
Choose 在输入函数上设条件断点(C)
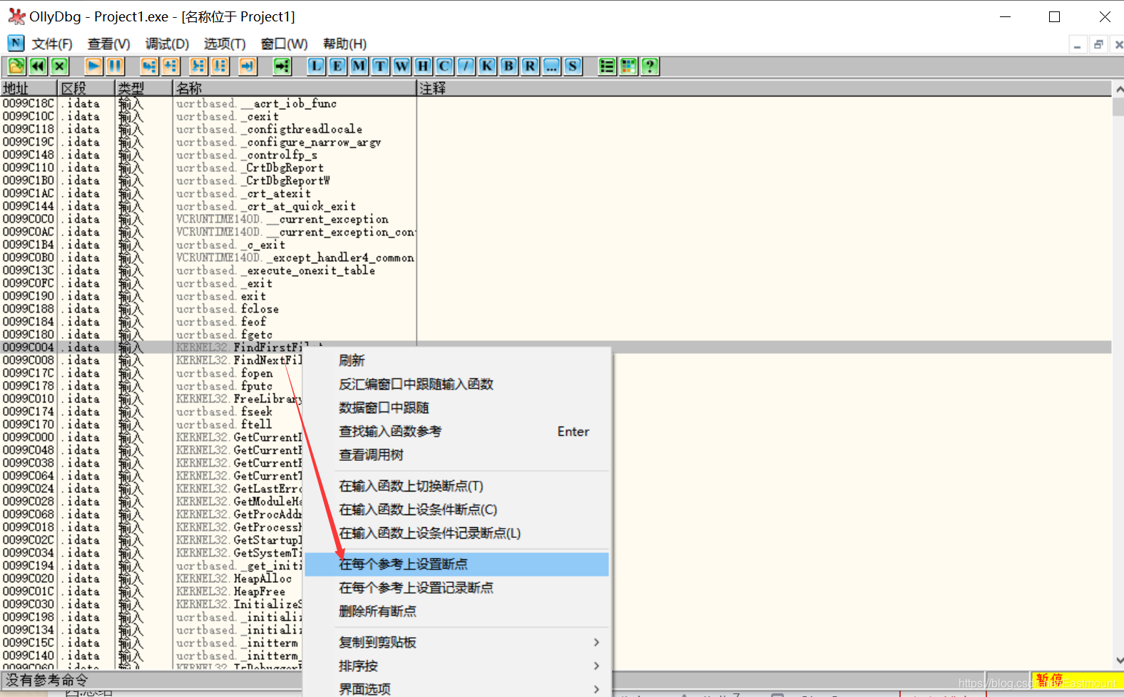click(x=456, y=509)
